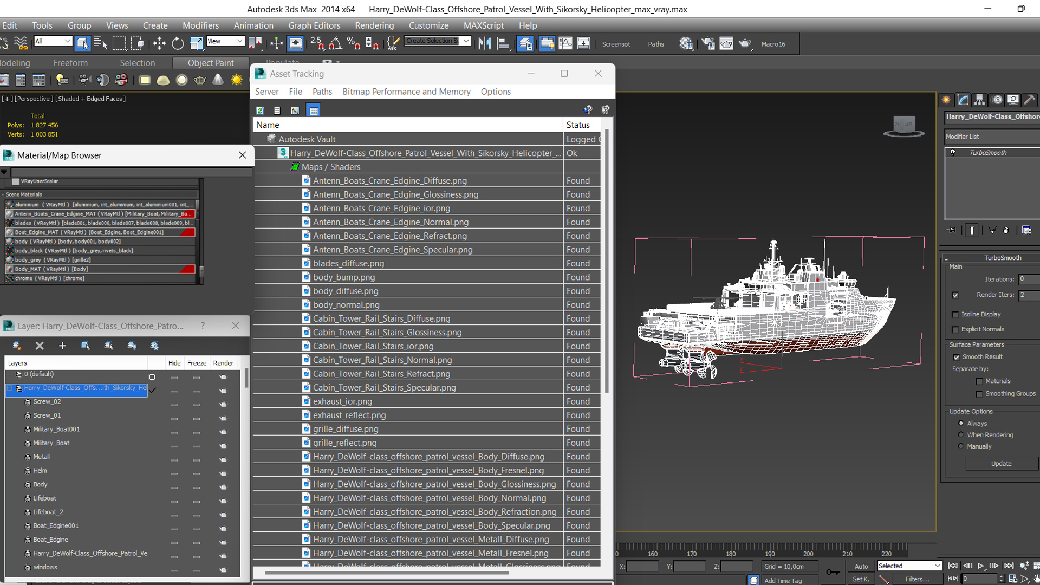
Task: Open the Modifier List dropdown
Action: coord(992,136)
